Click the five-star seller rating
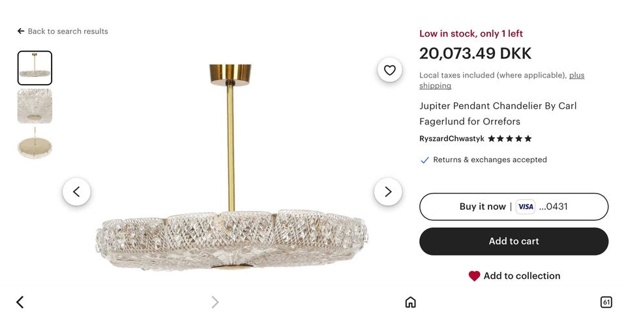The width and height of the screenshot is (626, 318). 510,139
